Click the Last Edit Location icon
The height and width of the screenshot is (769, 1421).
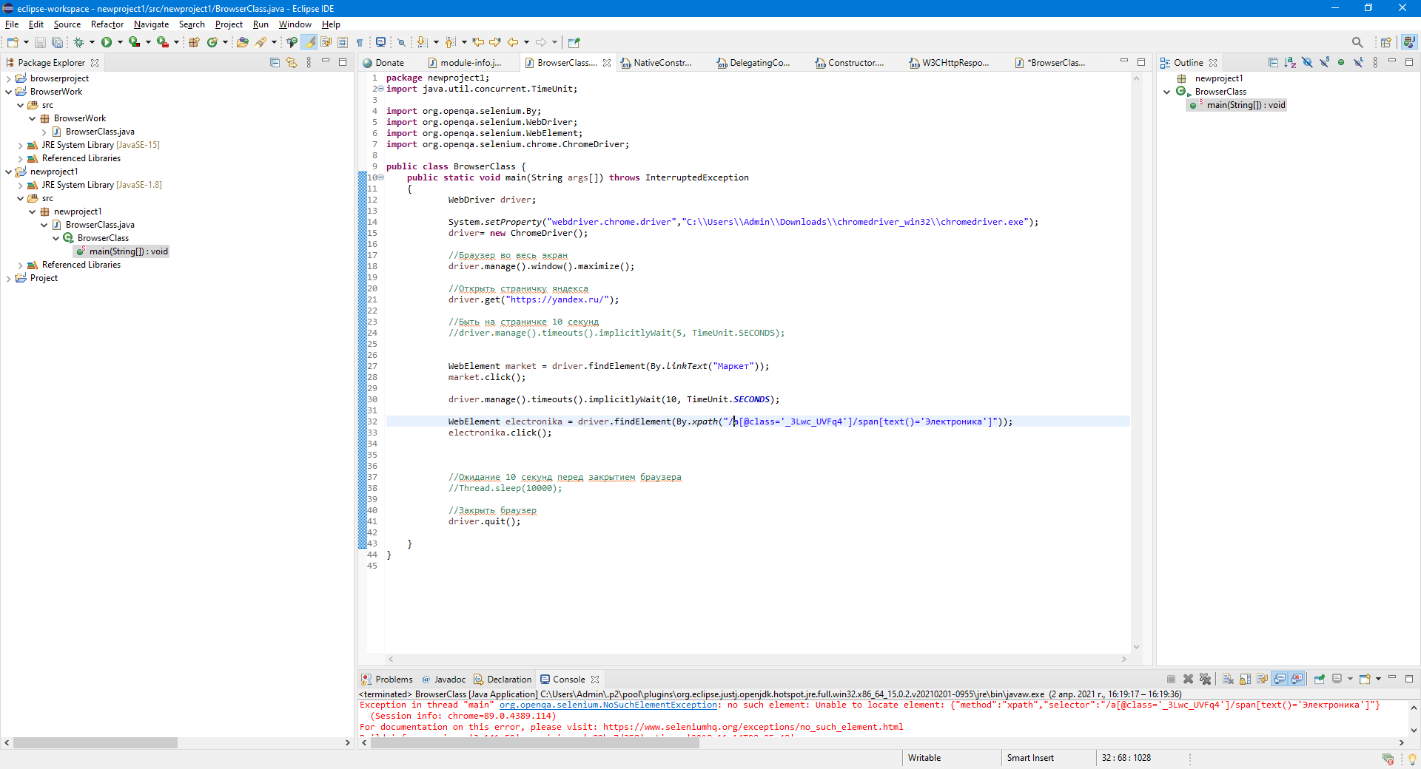(x=478, y=42)
